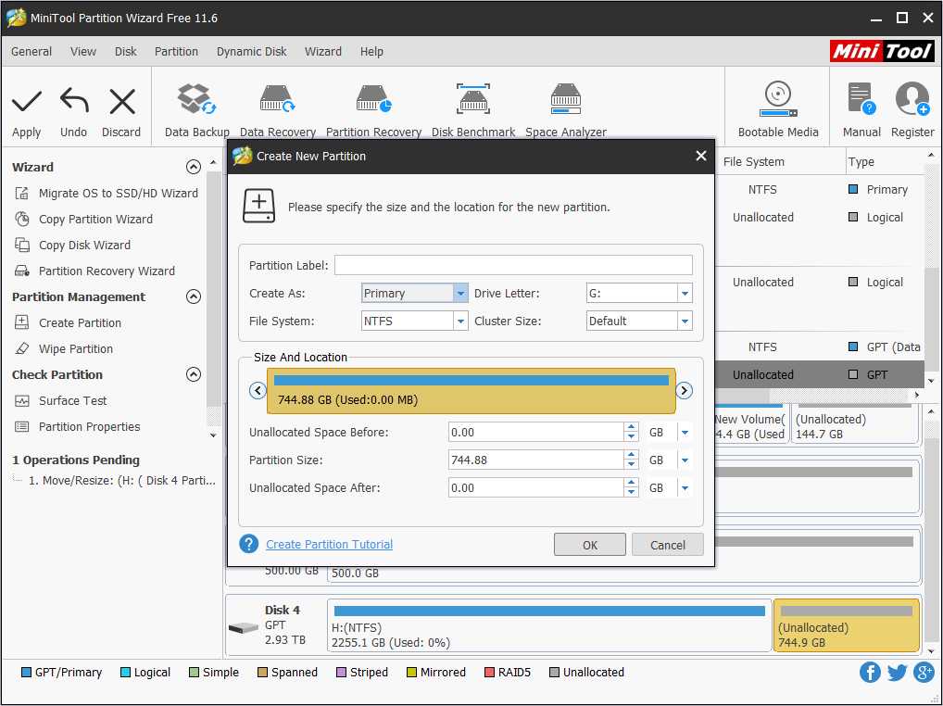This screenshot has height=706, width=943.
Task: Discard all pending changes
Action: tap(121, 112)
